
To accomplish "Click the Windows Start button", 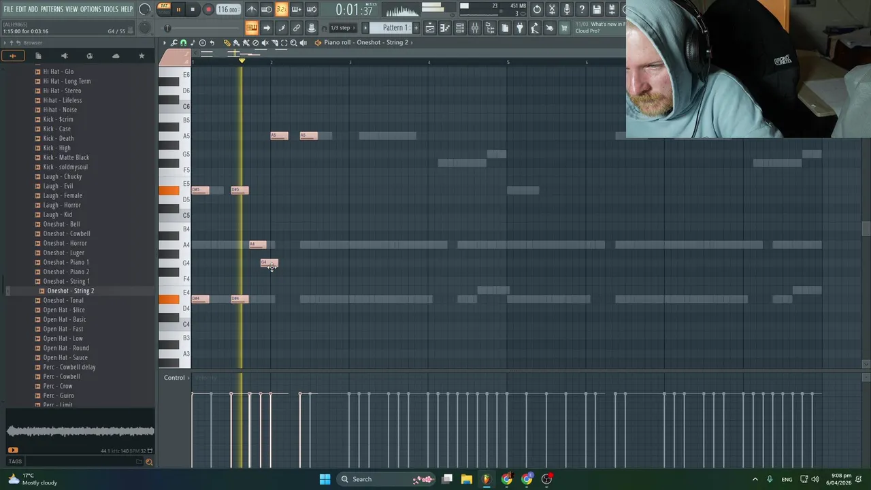I will point(325,479).
